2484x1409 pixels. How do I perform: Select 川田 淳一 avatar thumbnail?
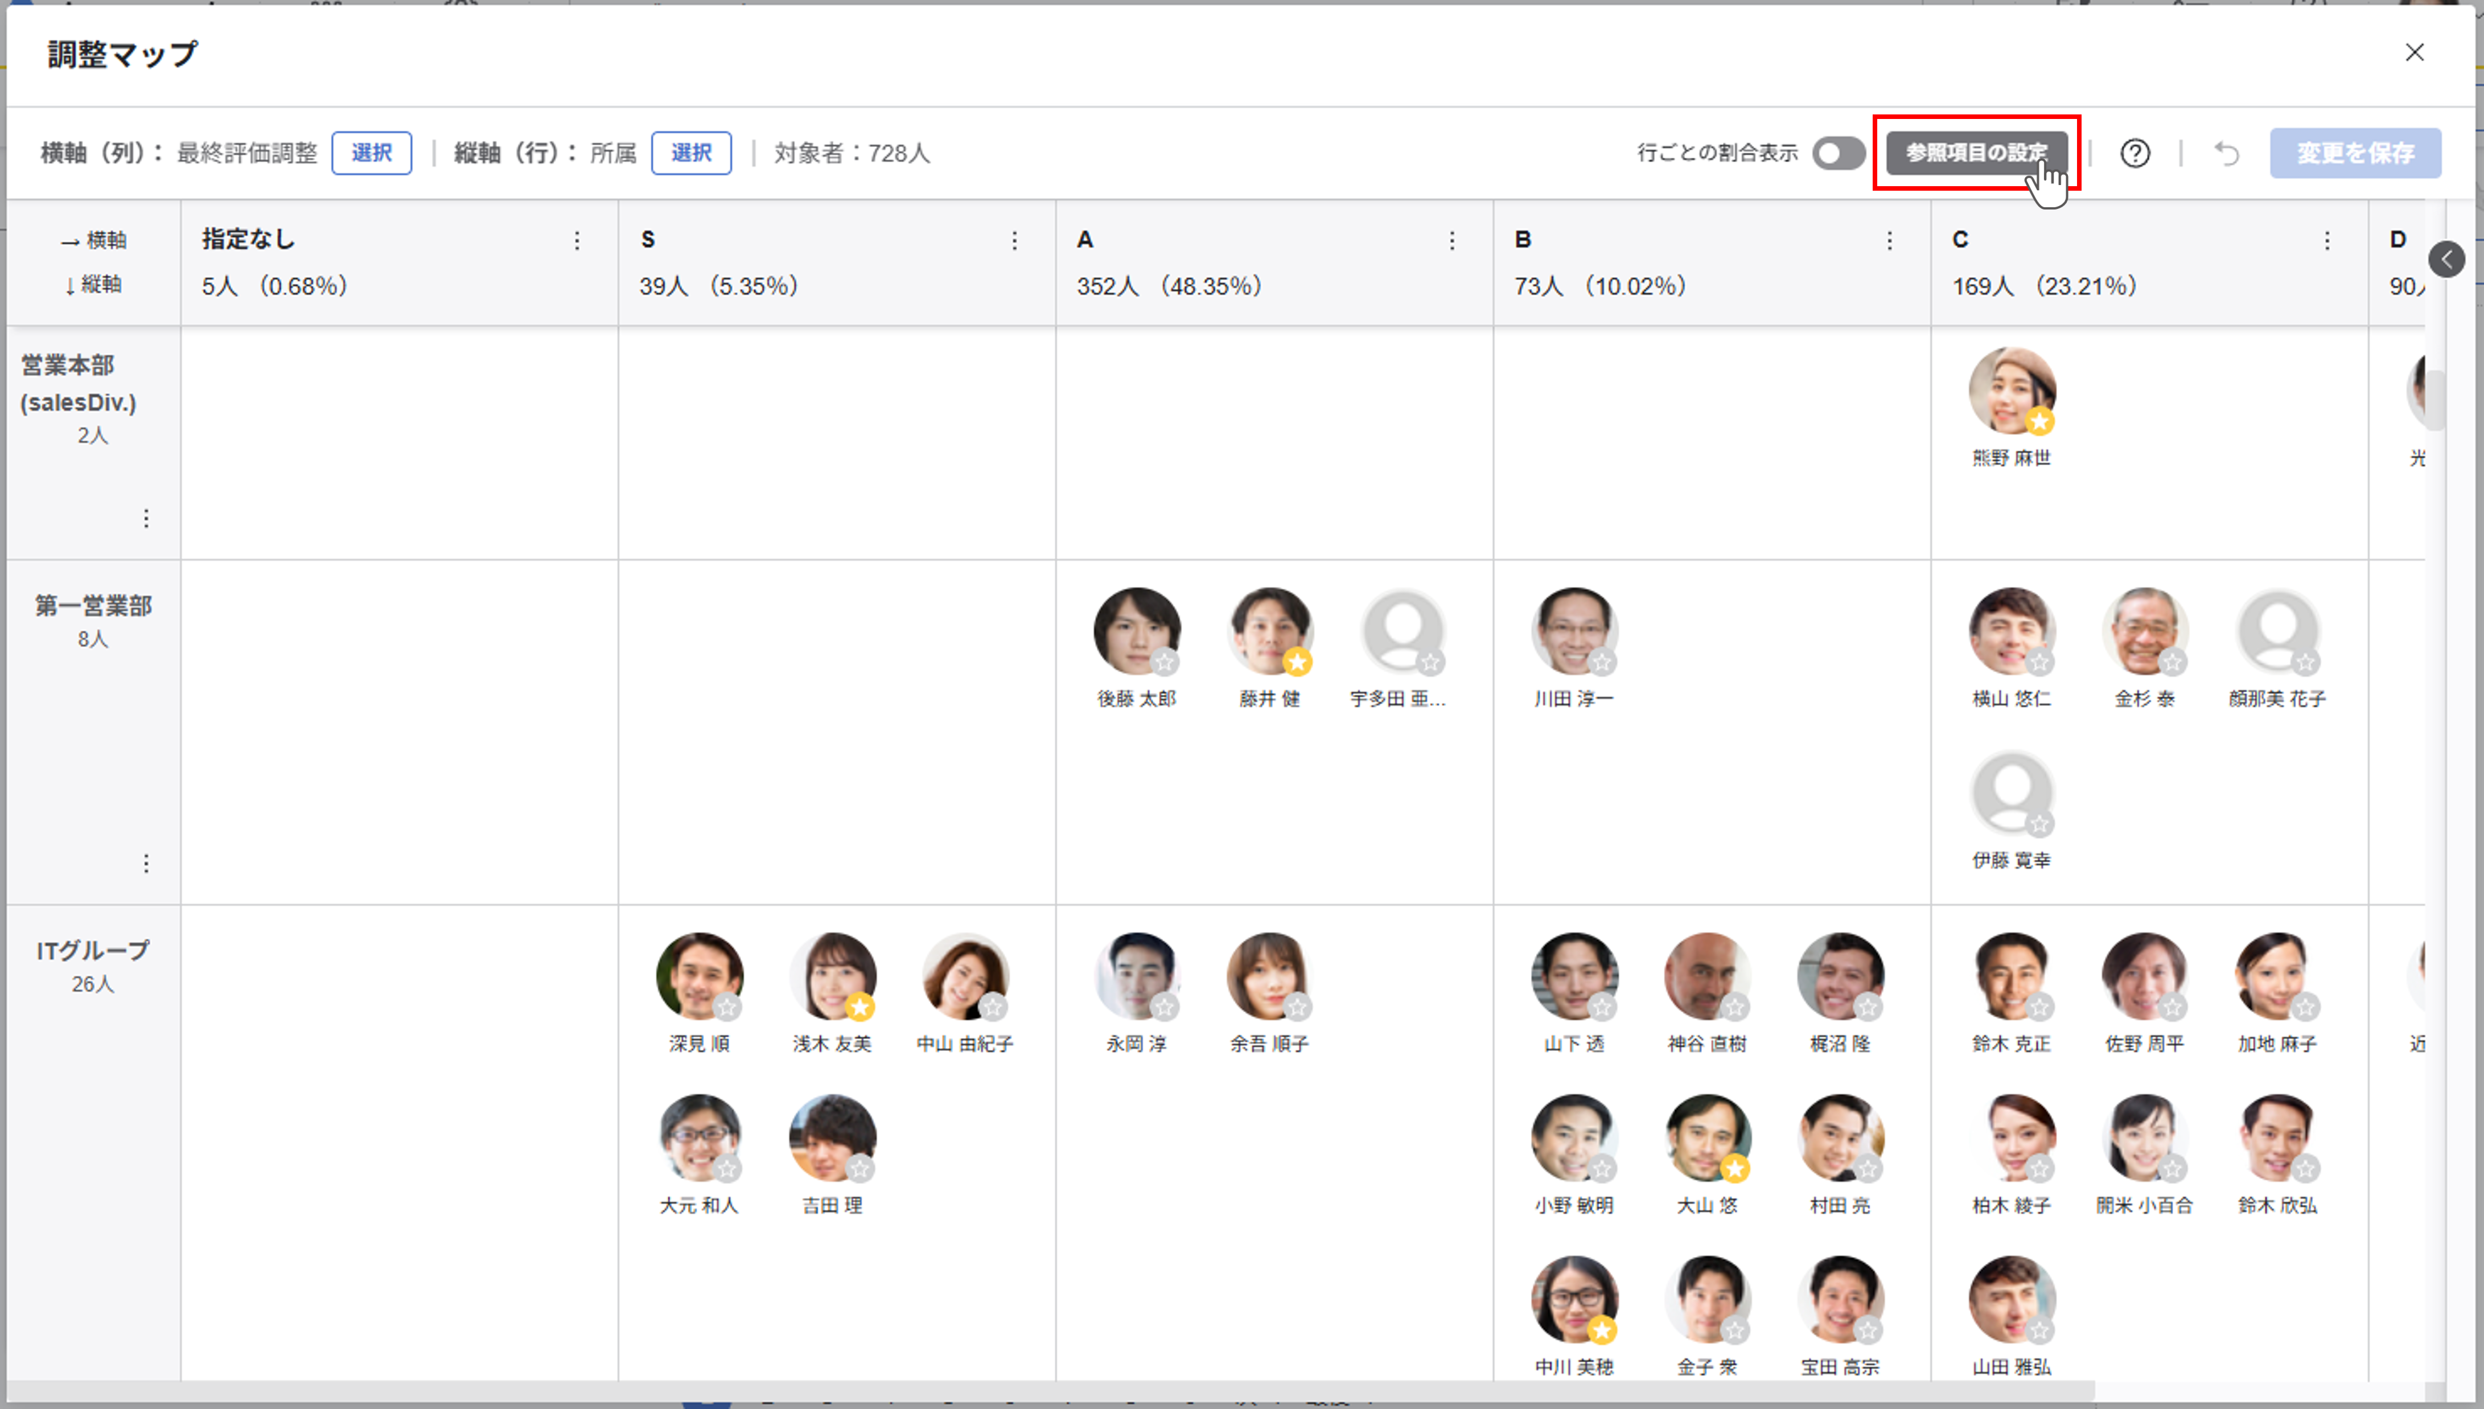click(1573, 630)
